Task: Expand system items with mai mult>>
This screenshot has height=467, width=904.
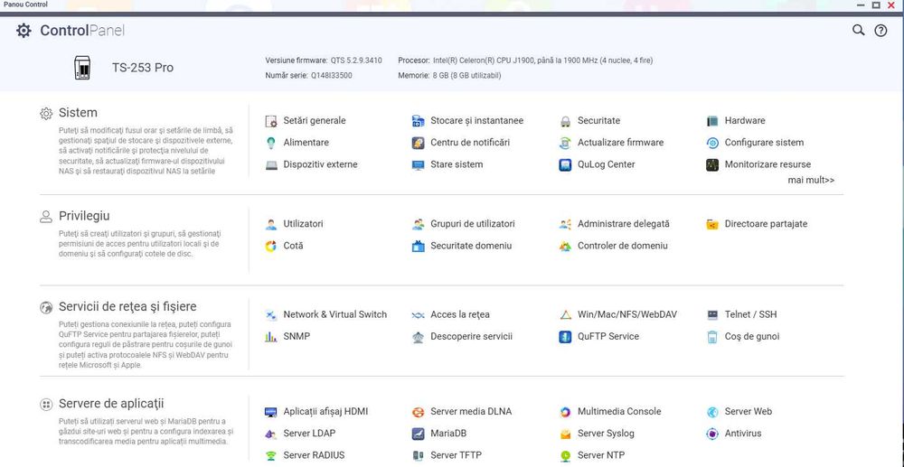Action: click(811, 181)
